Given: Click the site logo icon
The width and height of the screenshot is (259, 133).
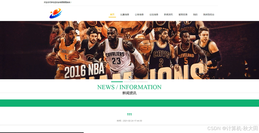Looking at the screenshot, I should point(56,14).
